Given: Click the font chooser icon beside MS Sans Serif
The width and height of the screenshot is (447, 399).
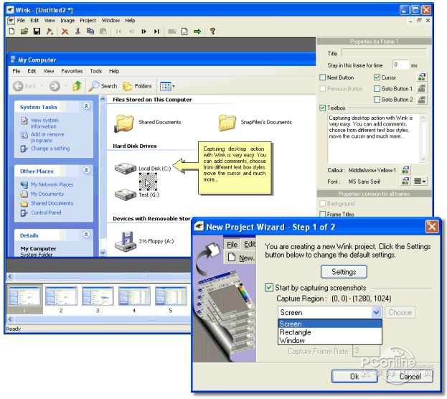Looking at the screenshot, I should [405, 181].
